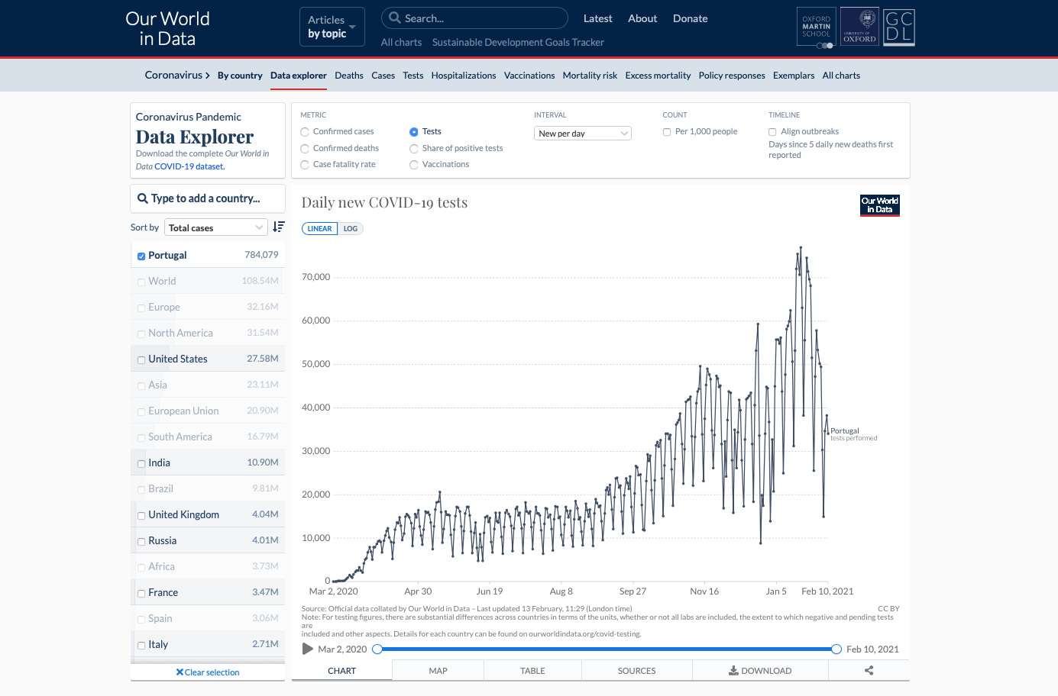Open the University of Oxford logo
This screenshot has height=696, width=1058.
pos(859,27)
